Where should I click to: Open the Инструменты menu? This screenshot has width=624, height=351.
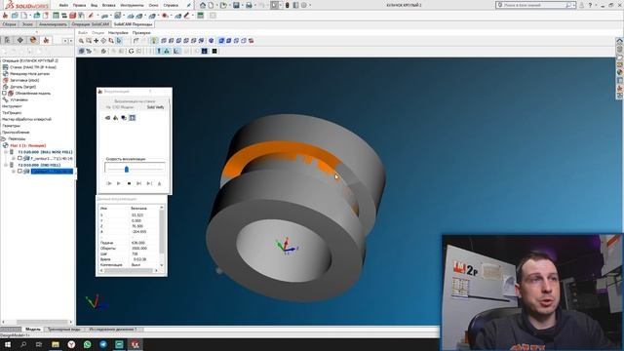click(x=132, y=5)
